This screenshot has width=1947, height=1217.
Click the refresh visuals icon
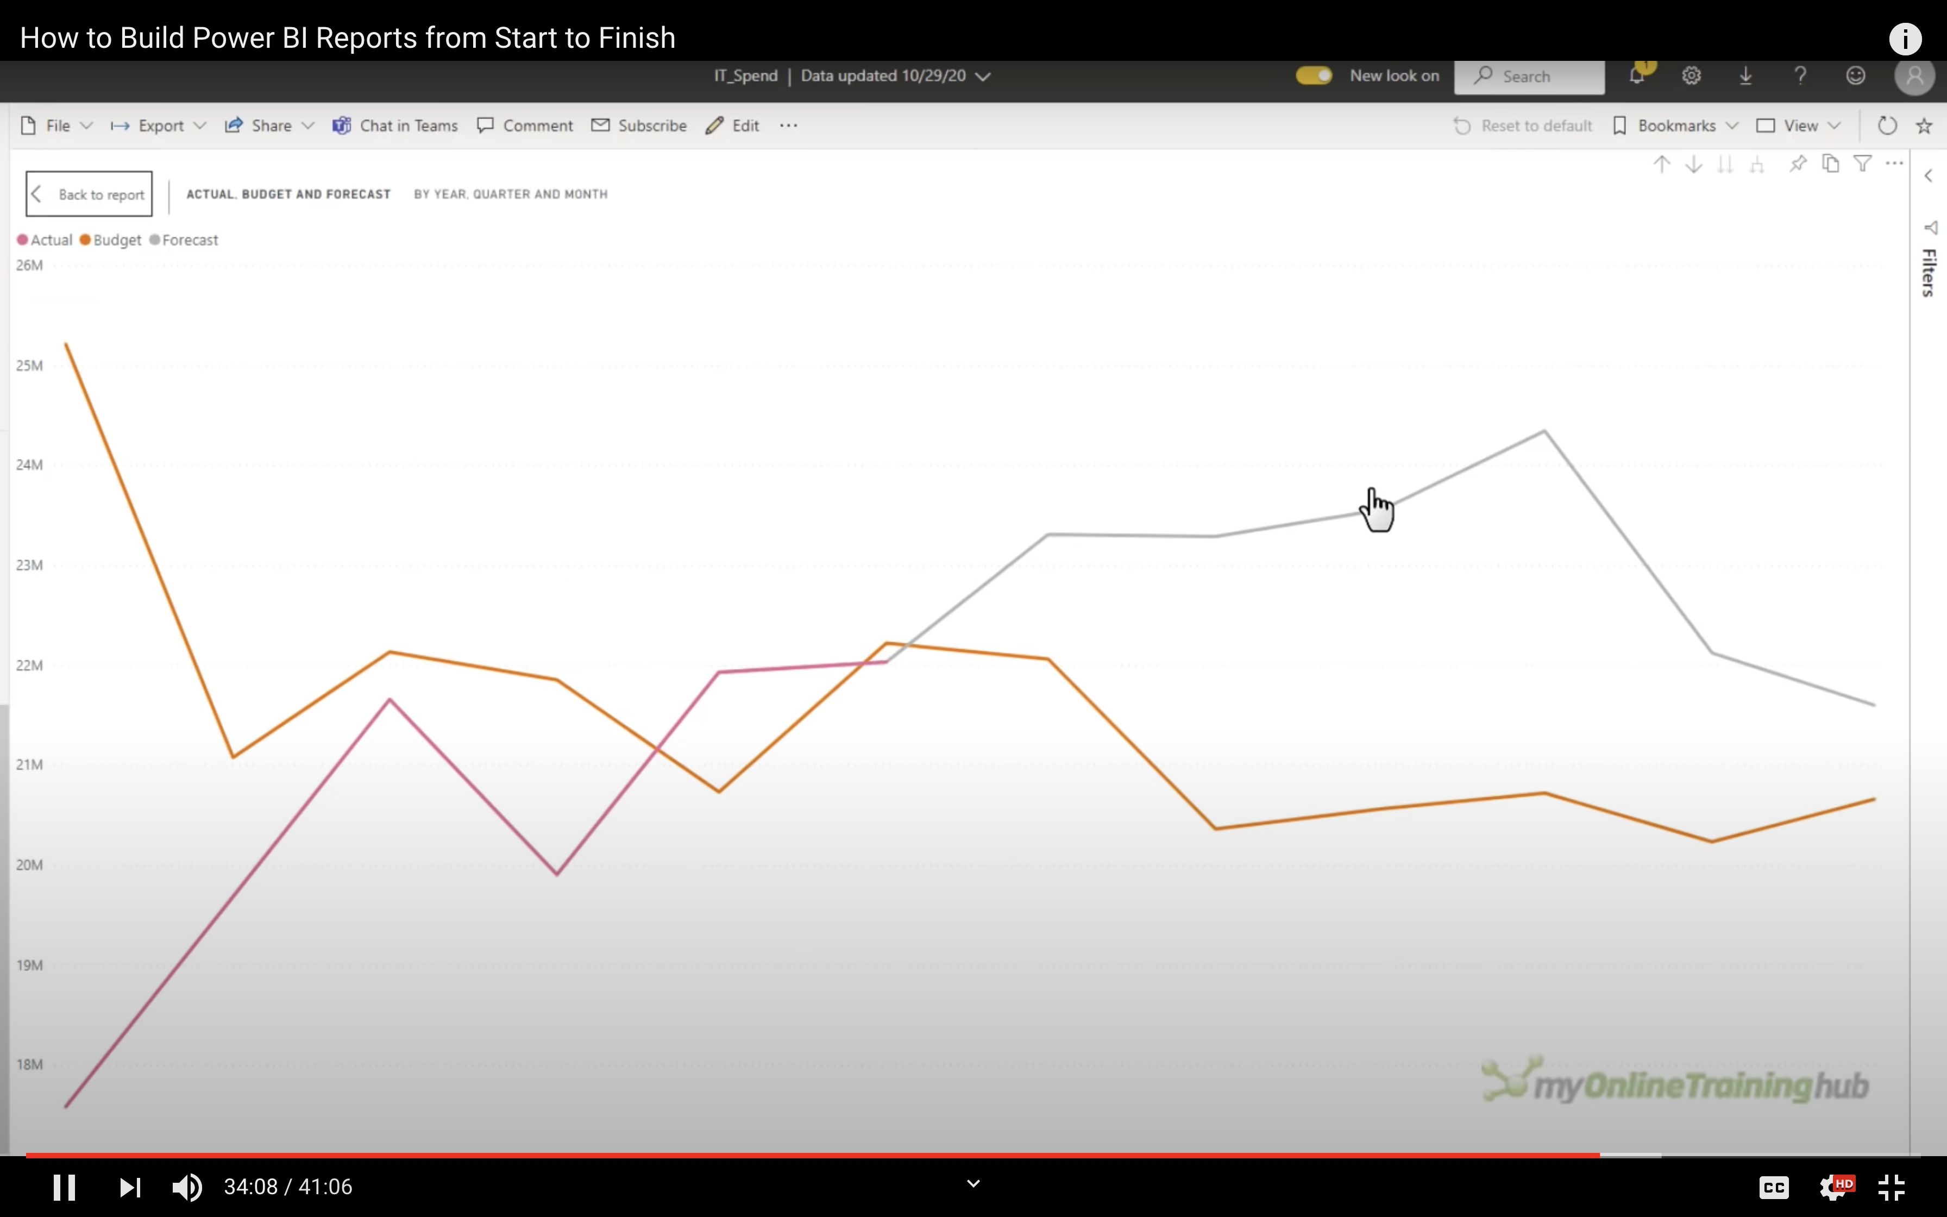coord(1887,126)
